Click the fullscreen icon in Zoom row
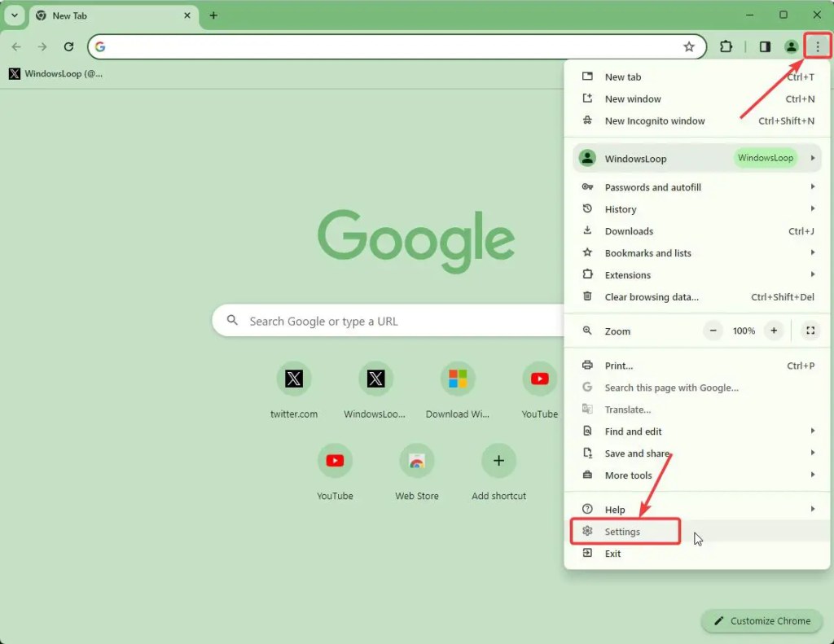Viewport: 834px width, 644px height. click(810, 331)
